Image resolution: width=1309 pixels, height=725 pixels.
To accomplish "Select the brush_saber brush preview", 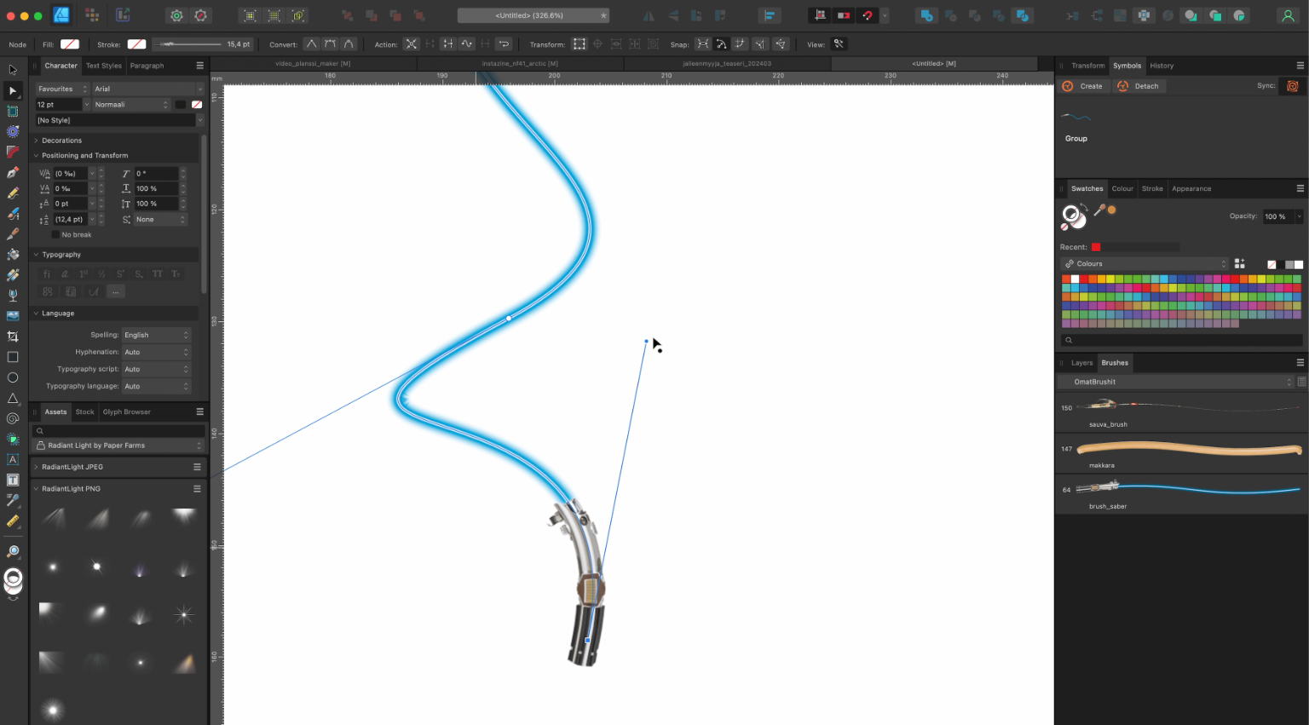I will tap(1188, 489).
